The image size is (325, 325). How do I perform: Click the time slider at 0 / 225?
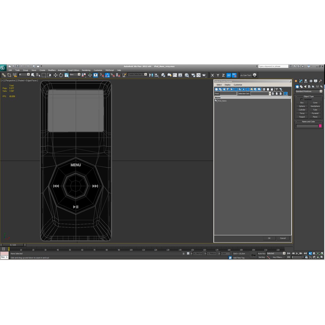[13, 245]
